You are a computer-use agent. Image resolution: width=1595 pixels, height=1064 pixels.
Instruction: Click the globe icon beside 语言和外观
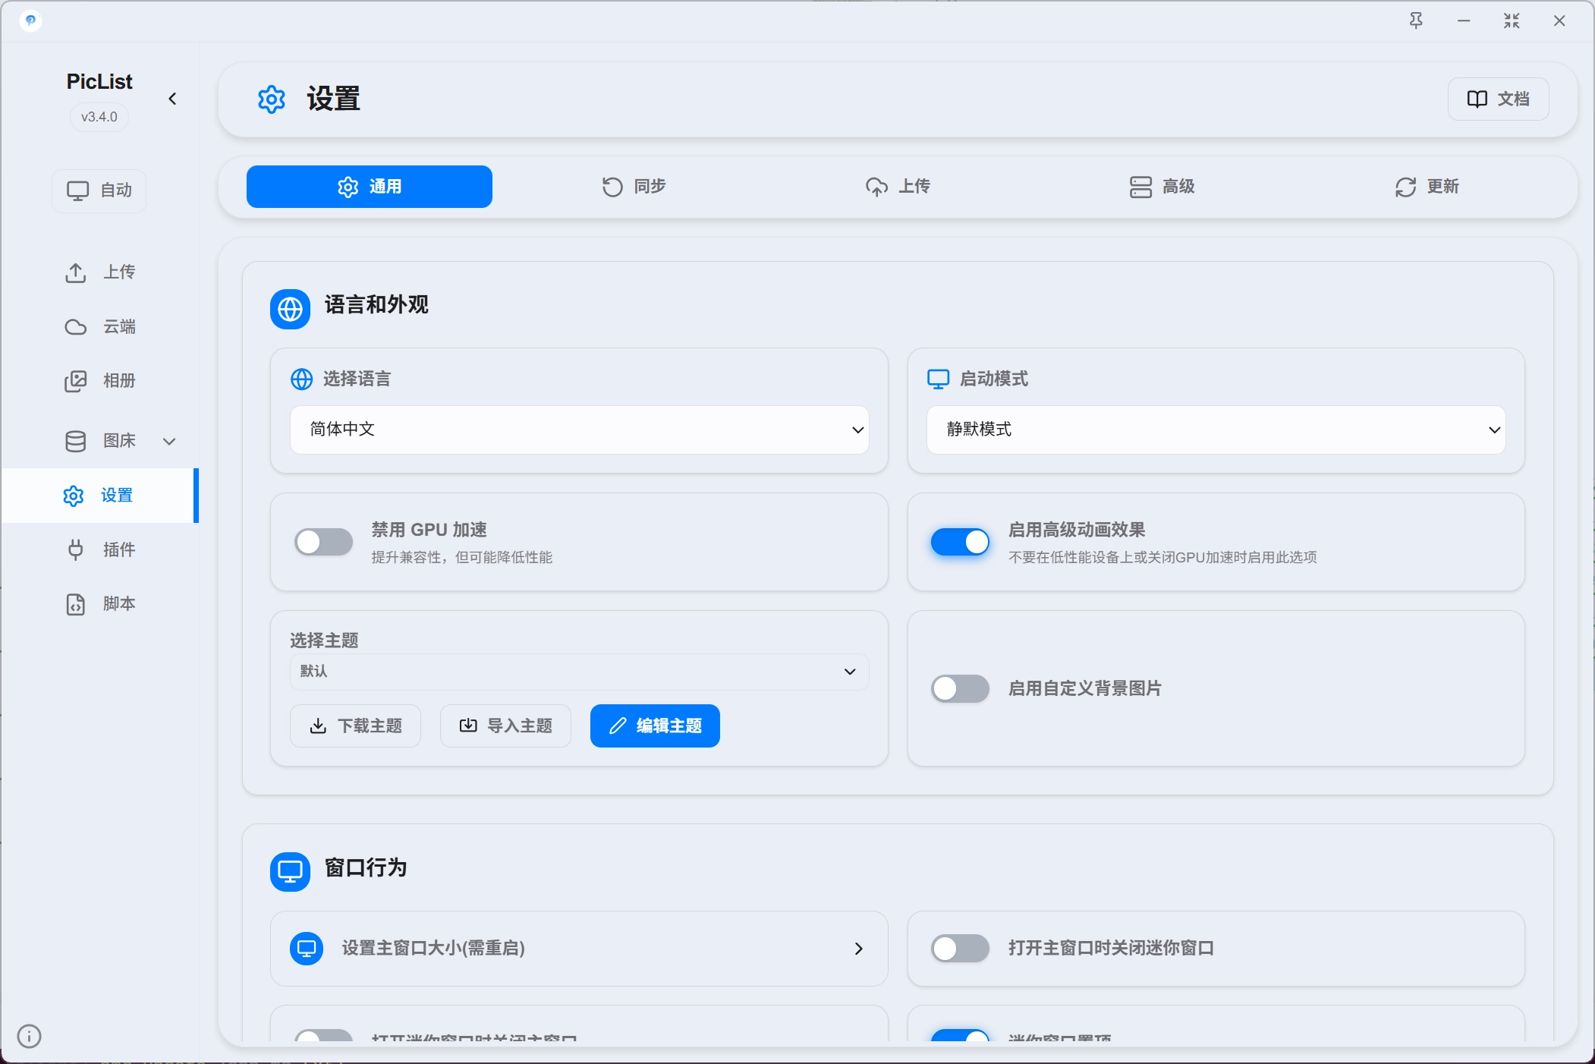tap(290, 309)
